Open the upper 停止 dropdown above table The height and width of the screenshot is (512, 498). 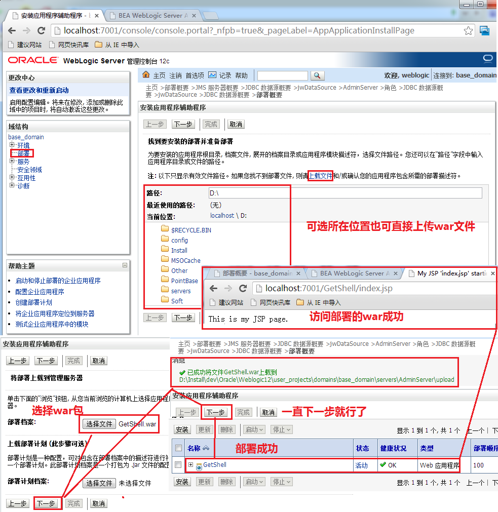(x=282, y=429)
